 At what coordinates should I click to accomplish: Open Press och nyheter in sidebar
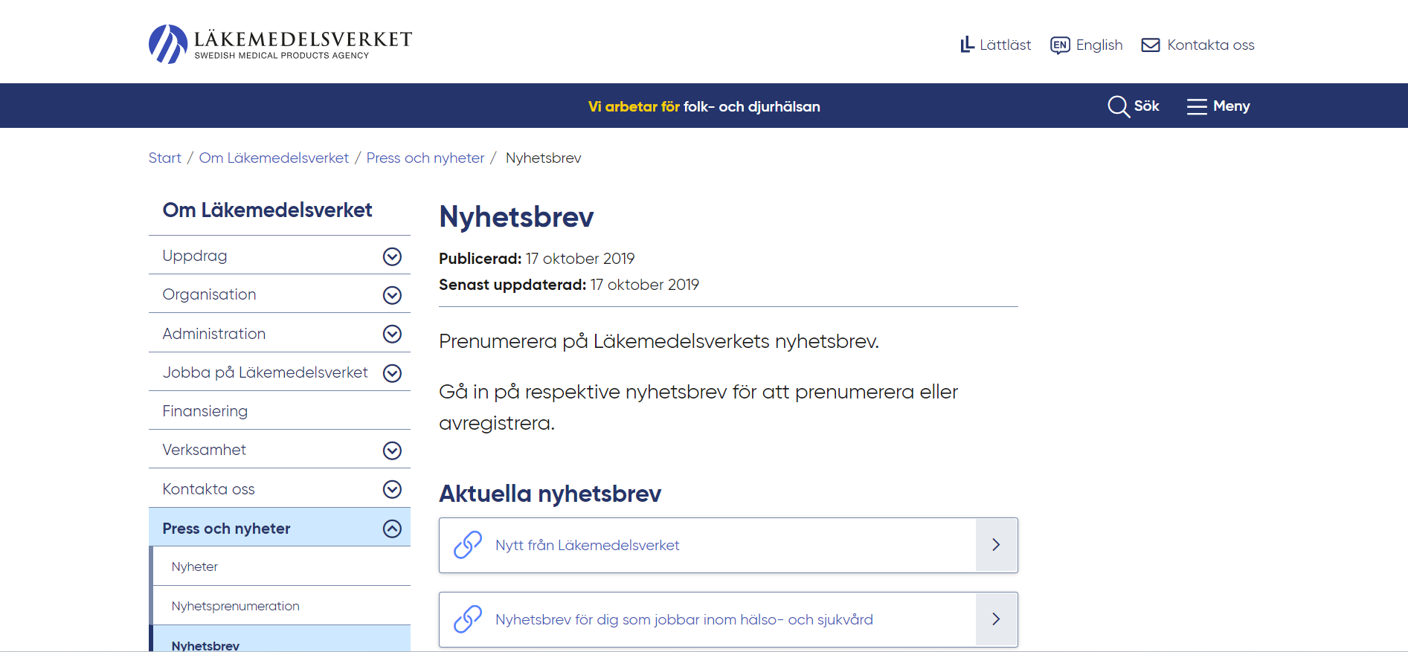(x=227, y=529)
